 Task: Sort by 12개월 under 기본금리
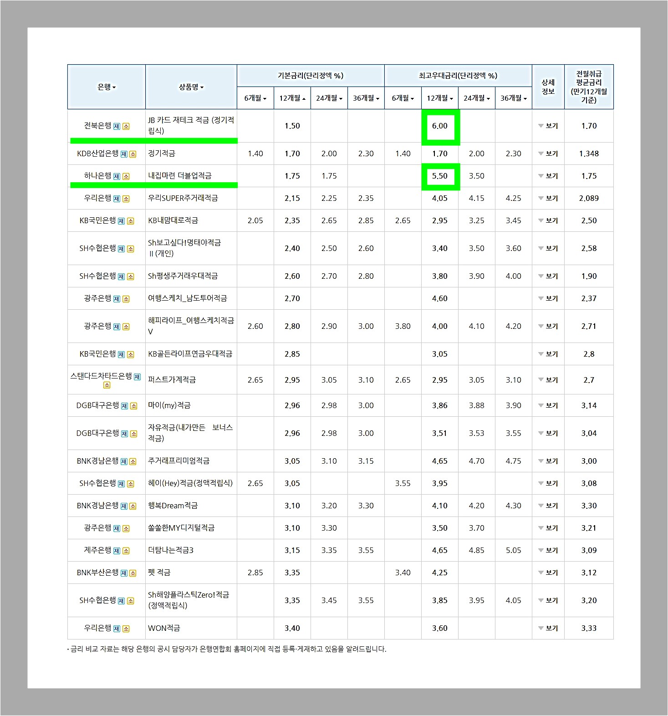(292, 98)
